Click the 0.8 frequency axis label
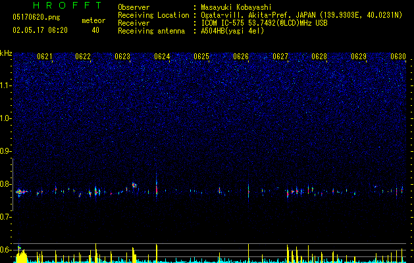The width and height of the screenshot is (414, 263). [6, 184]
